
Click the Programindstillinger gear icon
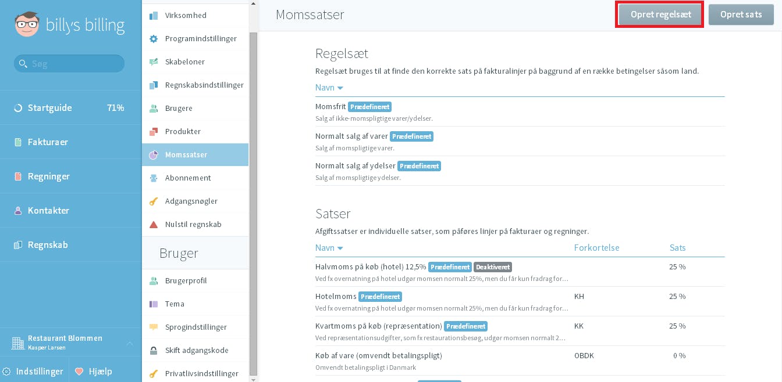pos(154,39)
